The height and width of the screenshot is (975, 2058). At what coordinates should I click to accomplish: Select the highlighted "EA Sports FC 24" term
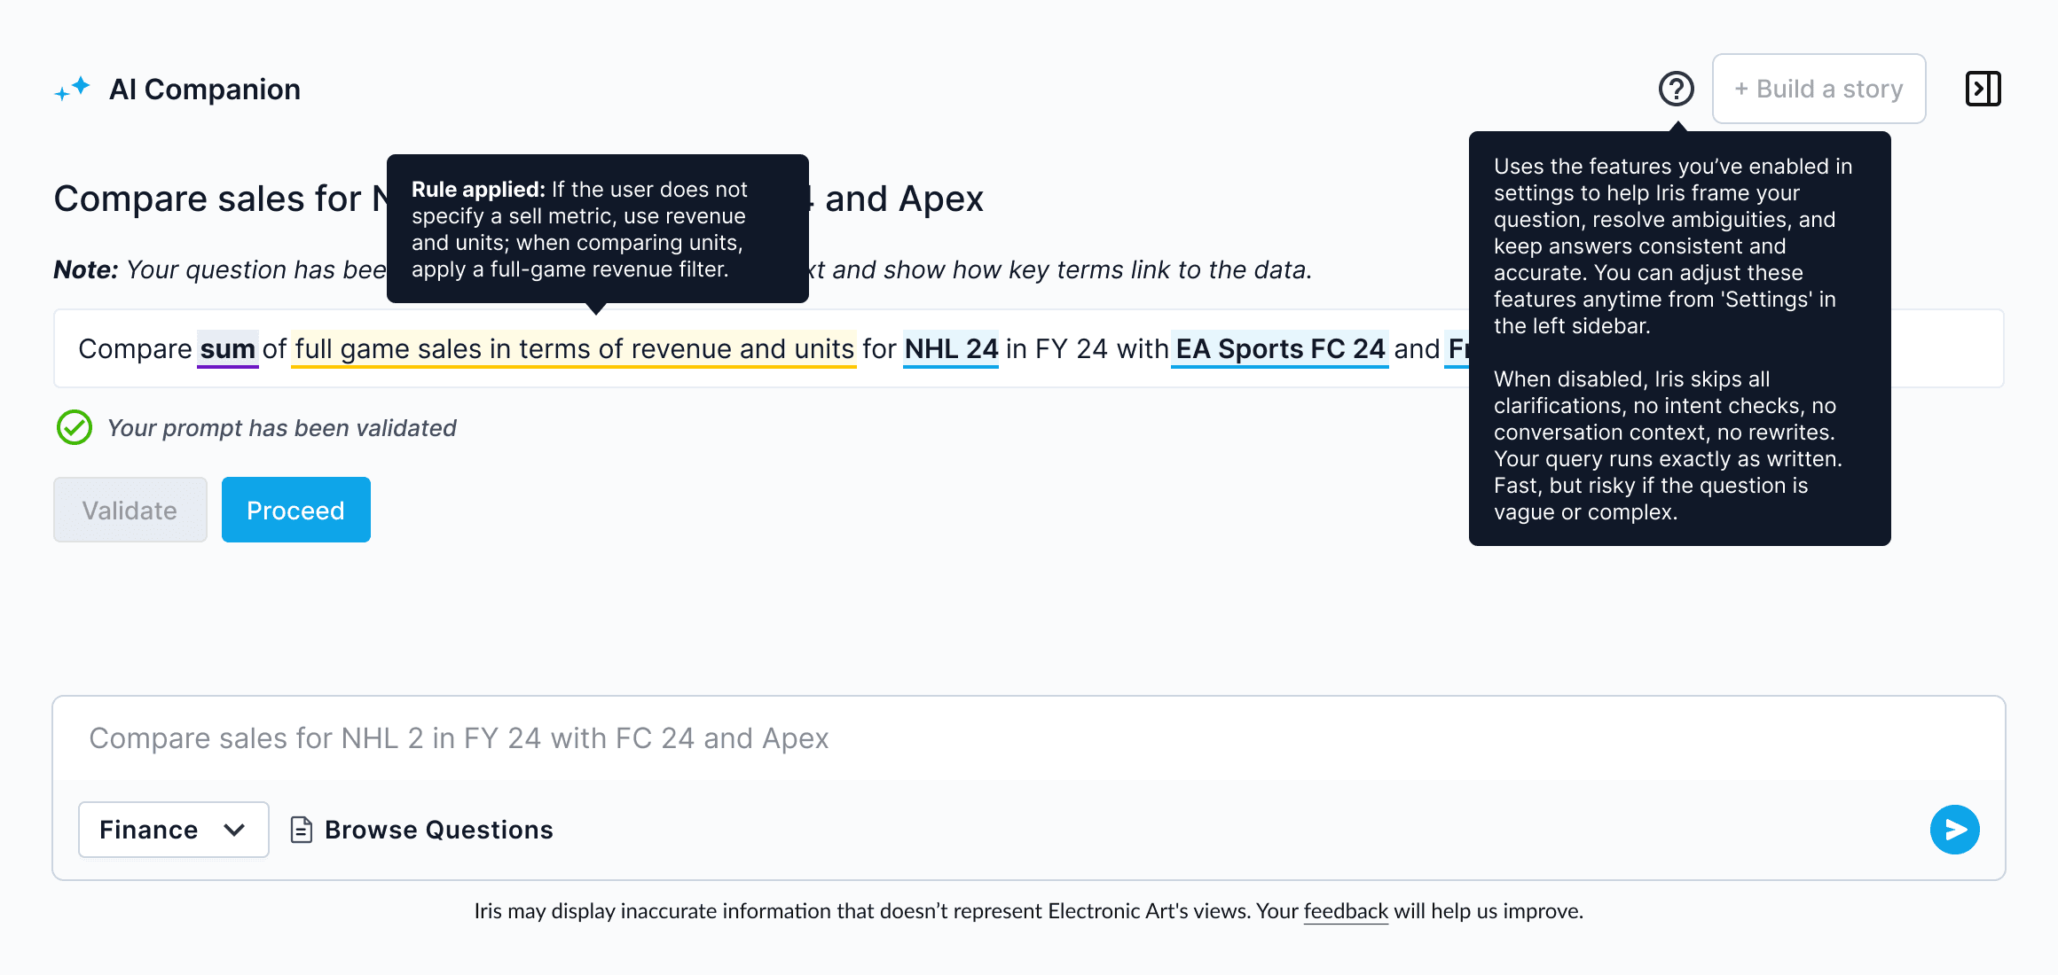[1280, 349]
